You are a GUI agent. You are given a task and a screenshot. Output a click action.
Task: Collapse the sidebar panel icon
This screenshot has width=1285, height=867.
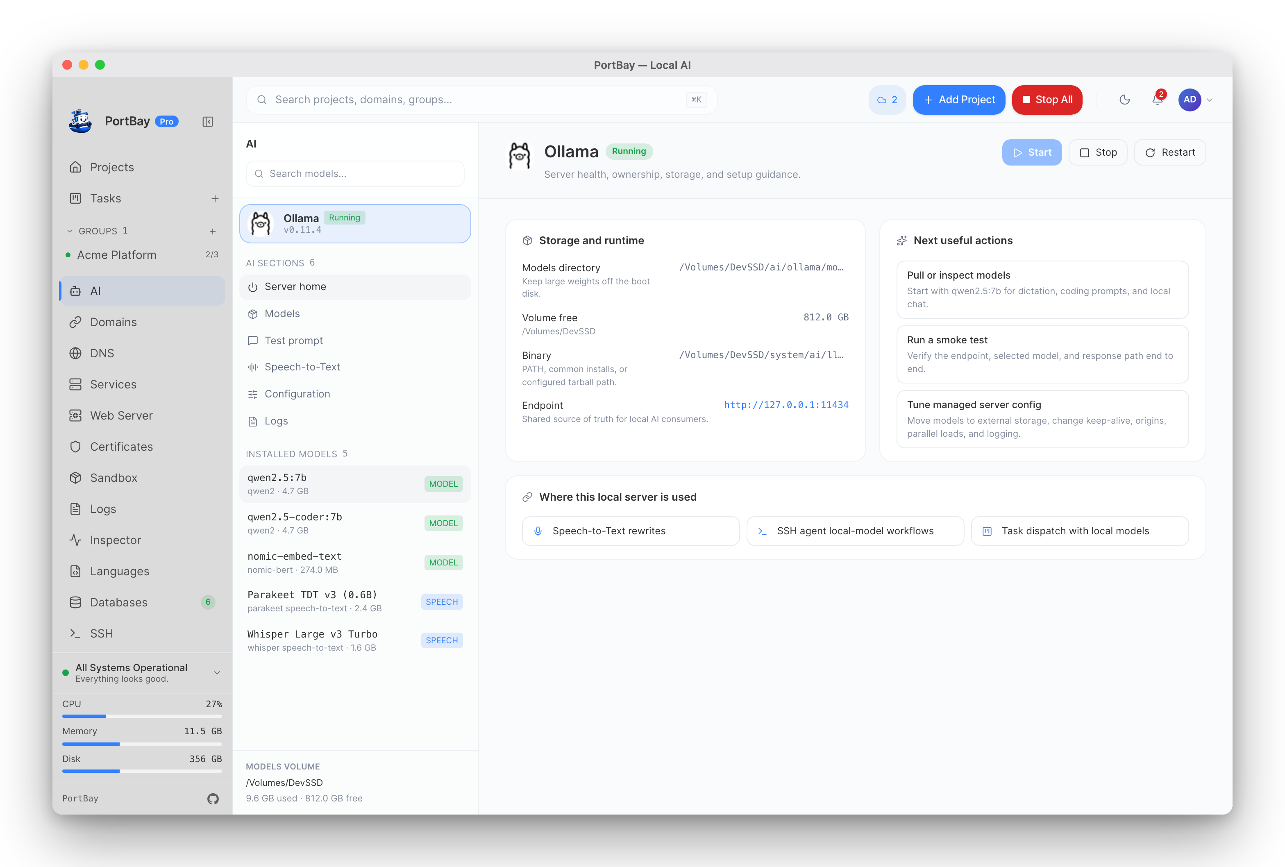pyautogui.click(x=208, y=122)
